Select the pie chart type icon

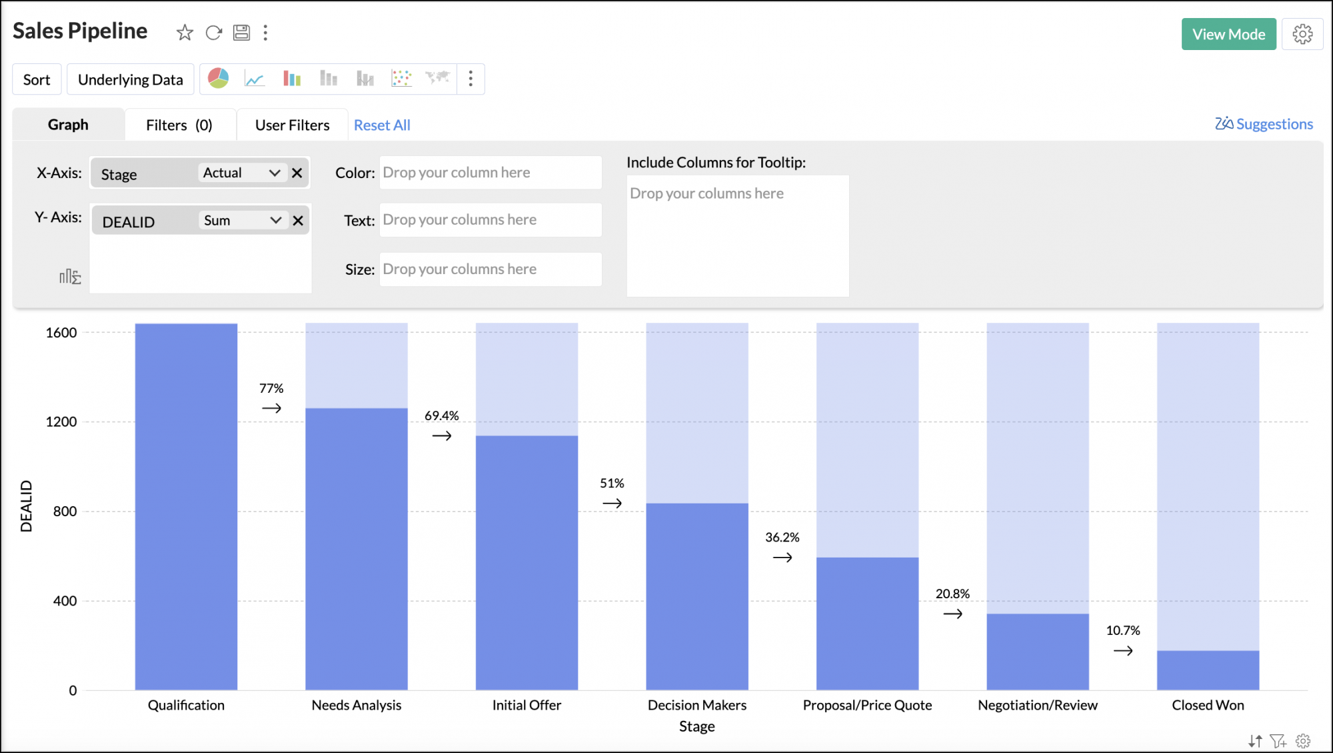(217, 79)
